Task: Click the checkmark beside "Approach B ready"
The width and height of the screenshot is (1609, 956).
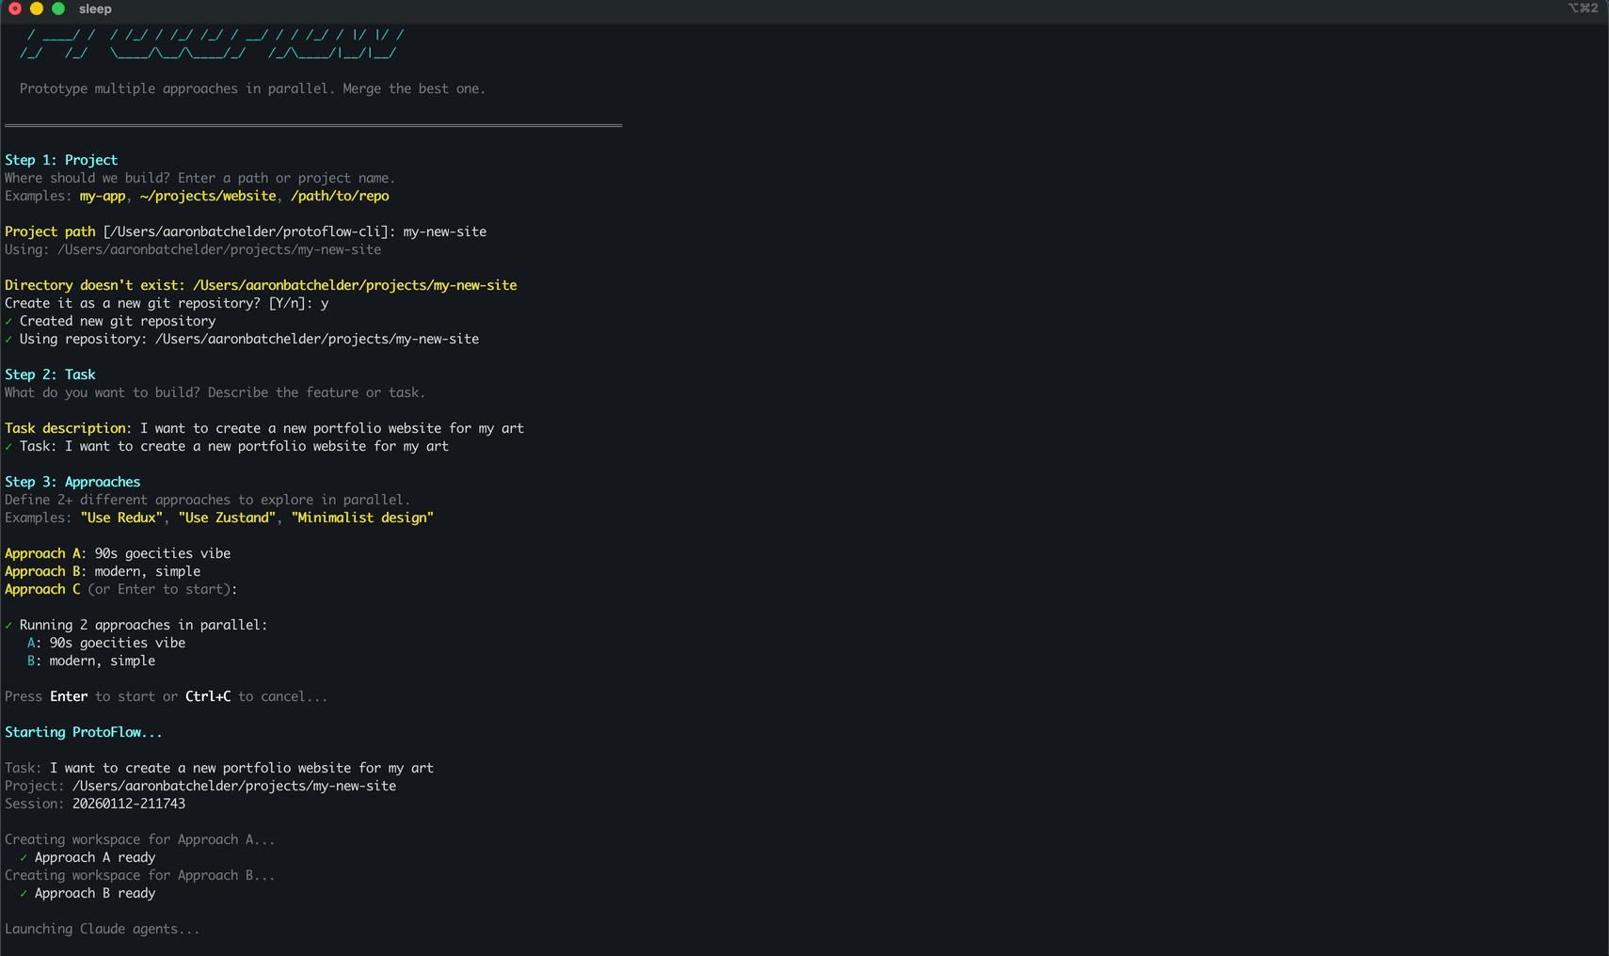Action: 24,894
